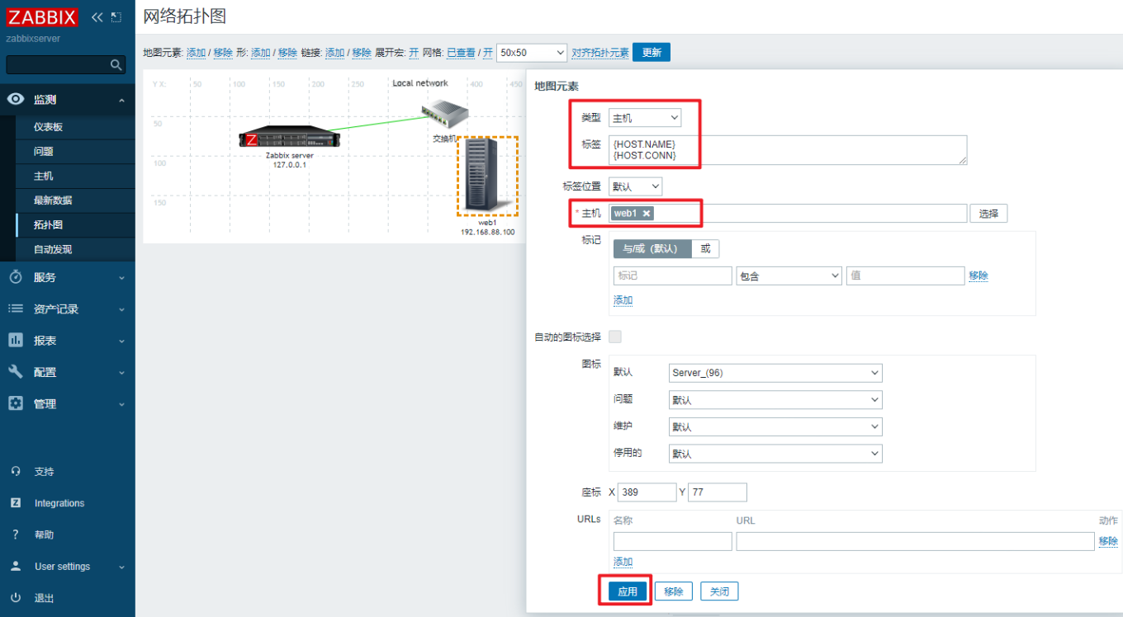Click the bar chart icon for 报表
The image size is (1123, 617).
click(x=15, y=340)
